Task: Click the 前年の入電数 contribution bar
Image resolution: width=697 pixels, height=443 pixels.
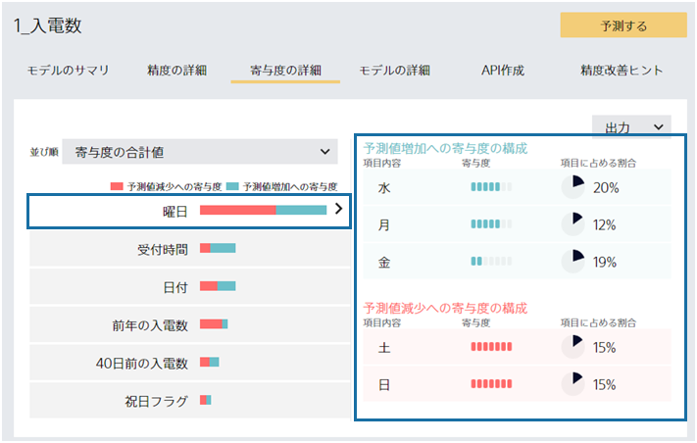Action: pyautogui.click(x=214, y=323)
